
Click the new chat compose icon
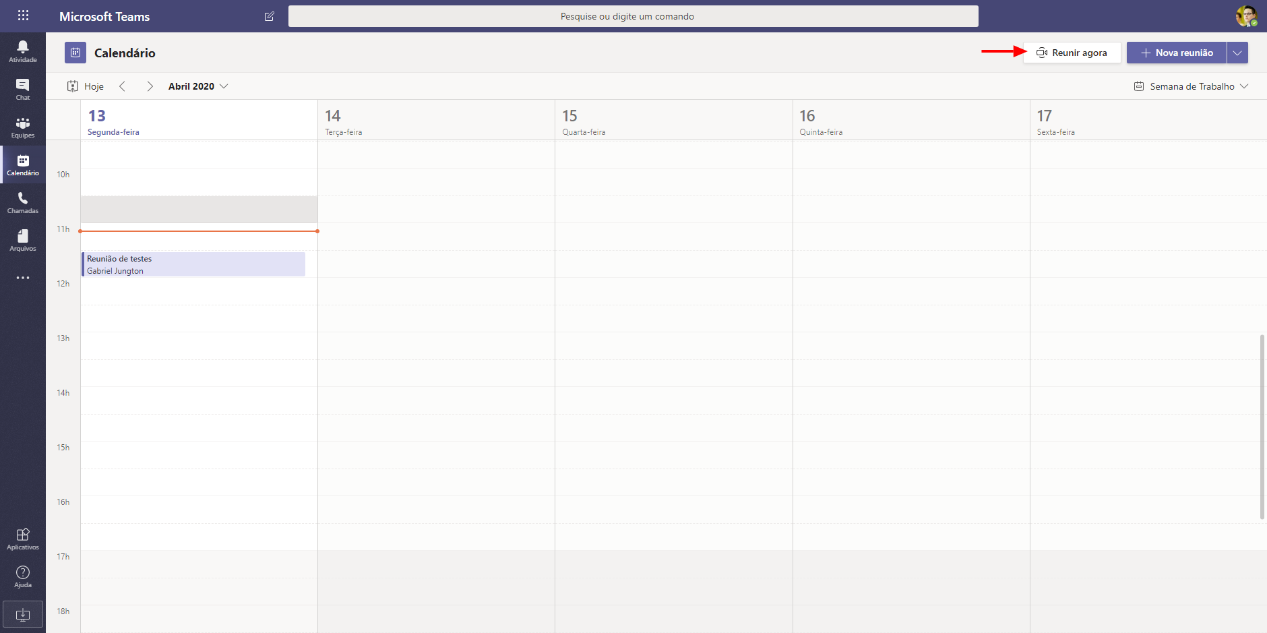point(270,16)
